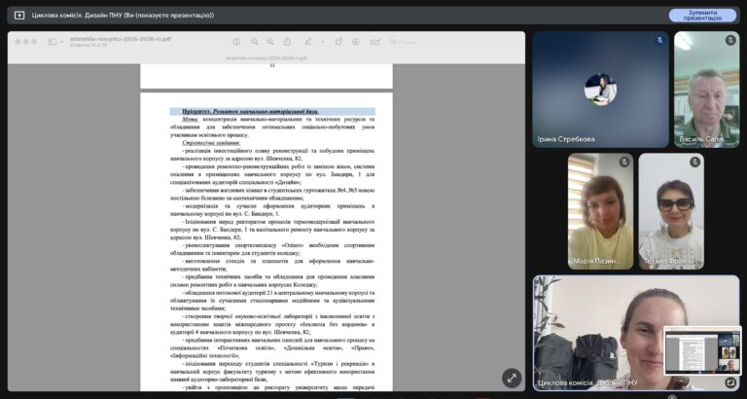The height and width of the screenshot is (399, 747).
Task: Expand the highlight color dropdown arrow
Action: tap(323, 42)
